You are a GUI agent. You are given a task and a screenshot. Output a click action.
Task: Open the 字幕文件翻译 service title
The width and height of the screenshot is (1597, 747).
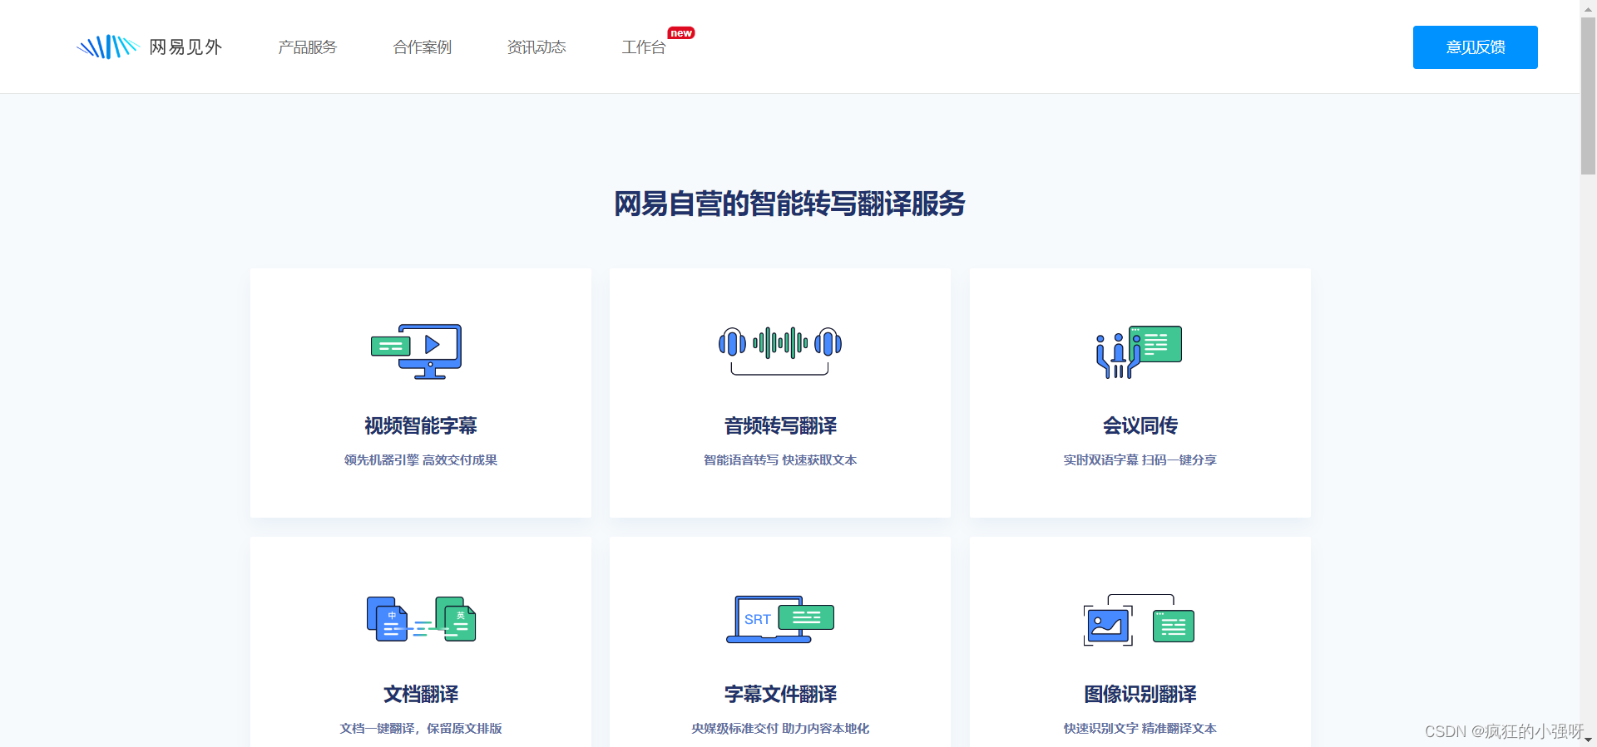pos(780,694)
